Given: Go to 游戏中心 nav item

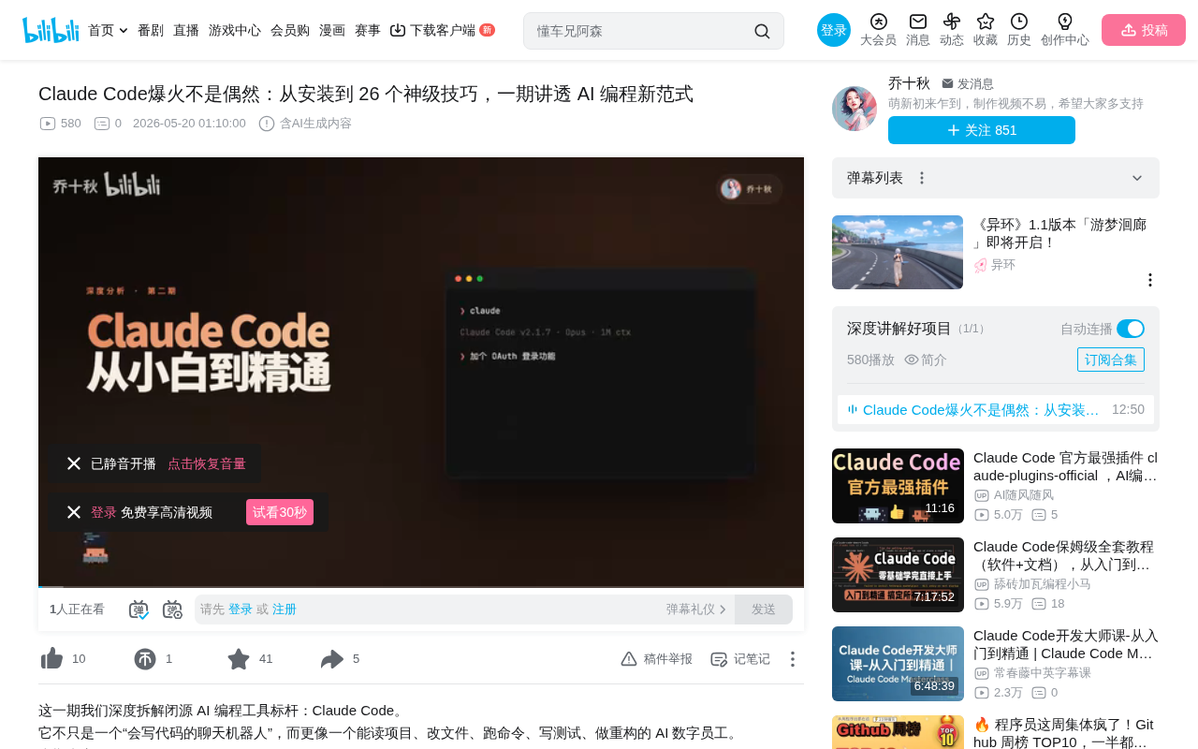Looking at the screenshot, I should [235, 30].
